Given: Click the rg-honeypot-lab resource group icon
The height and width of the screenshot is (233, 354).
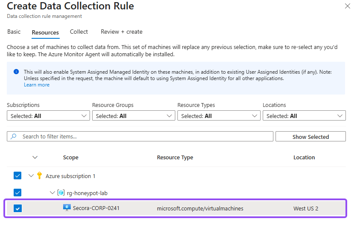Looking at the screenshot, I should (x=61, y=193).
